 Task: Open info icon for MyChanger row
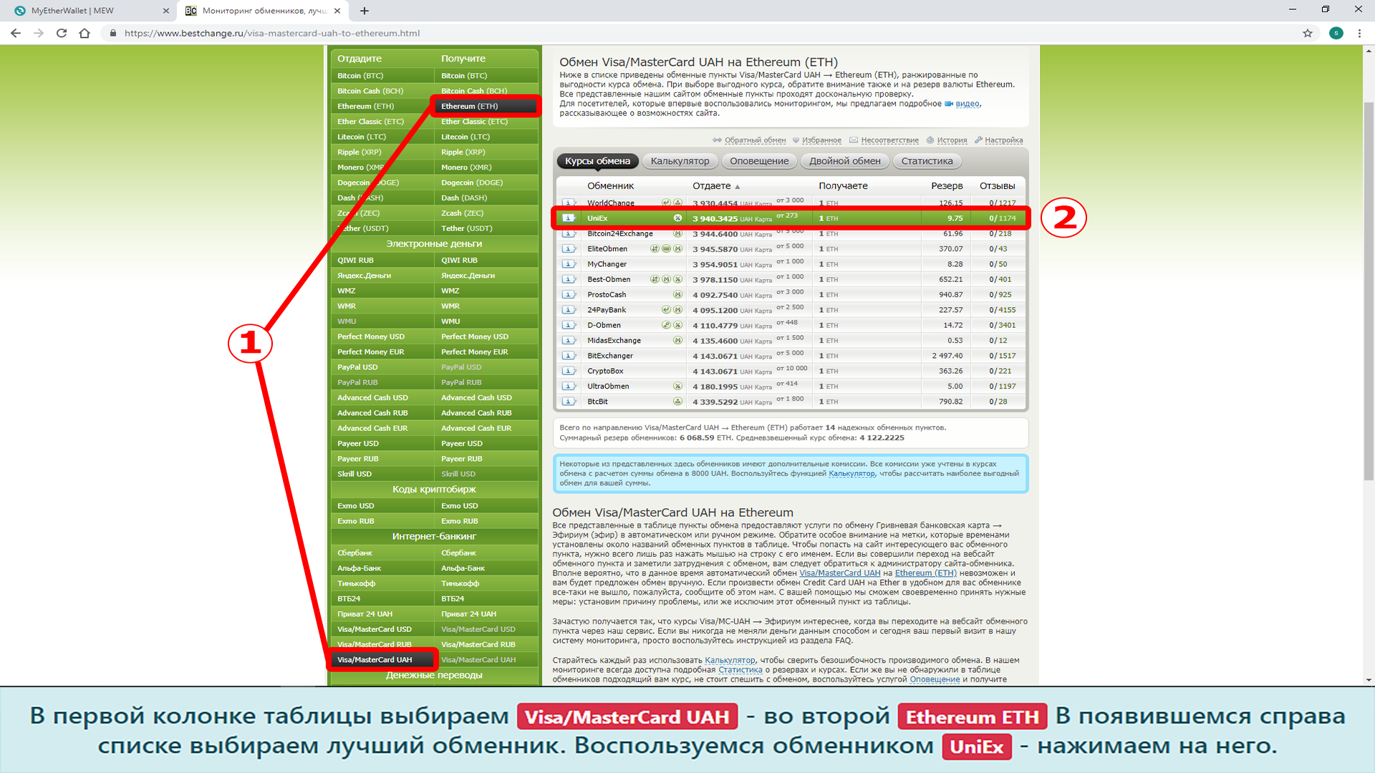pos(569,264)
